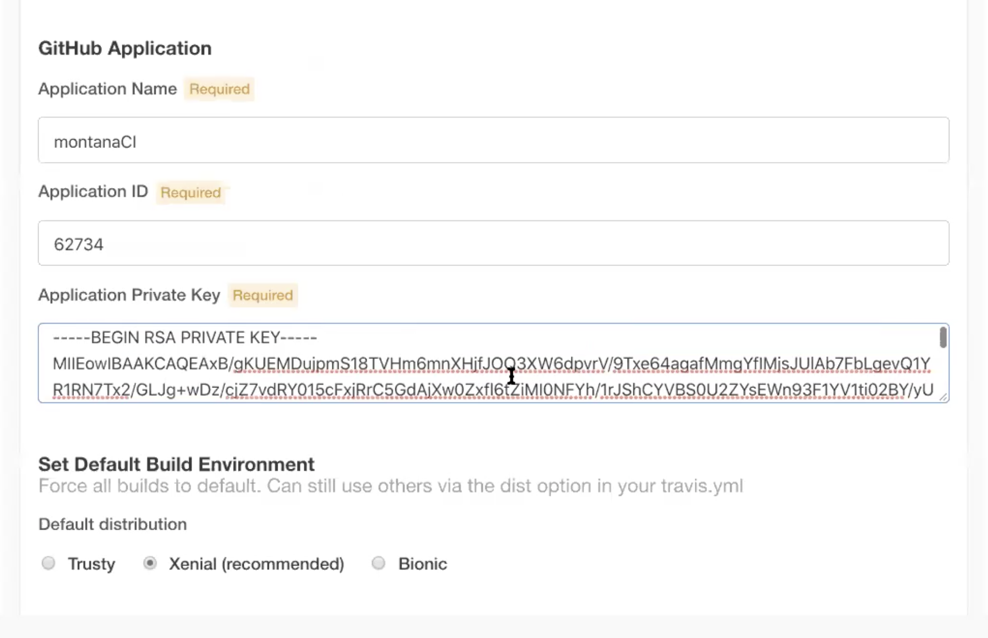
Task: Click the Required badge beside Application ID
Action: (191, 193)
